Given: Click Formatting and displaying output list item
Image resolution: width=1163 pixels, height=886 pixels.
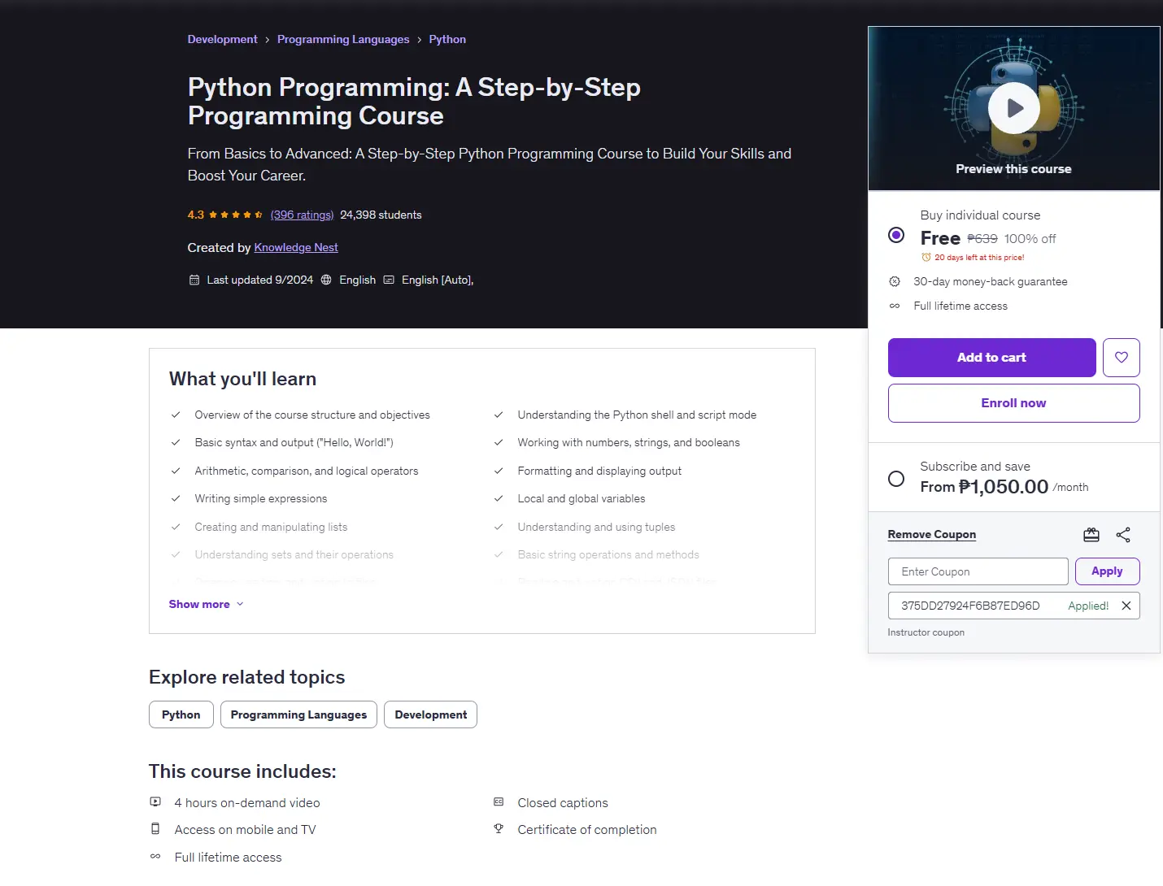Looking at the screenshot, I should (x=599, y=471).
